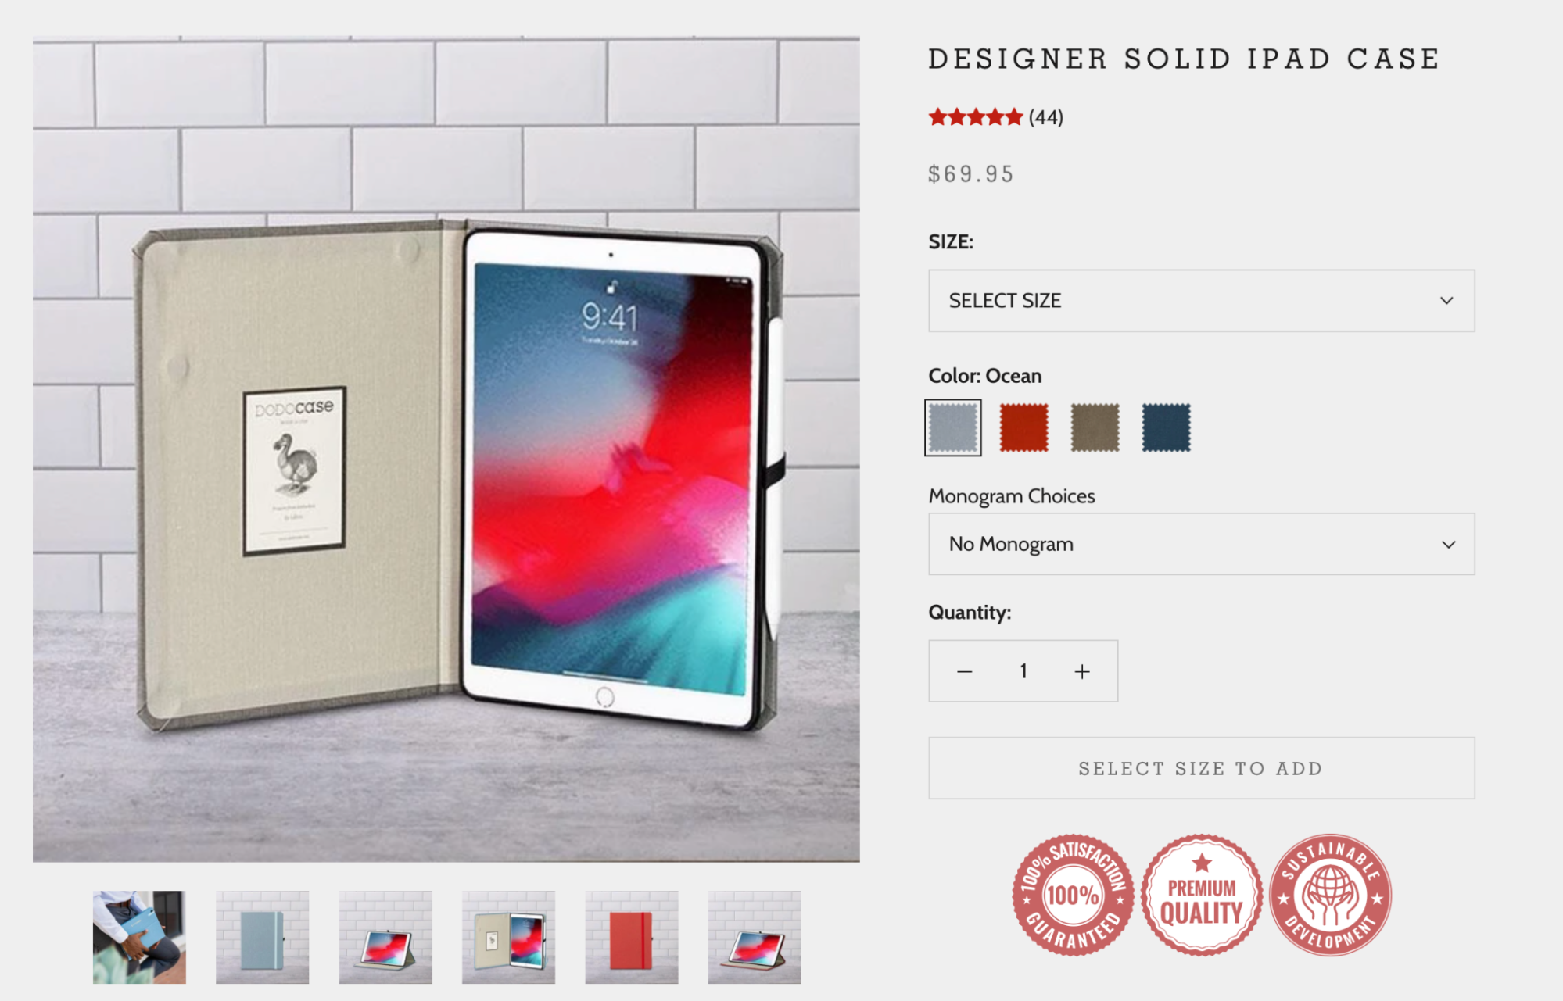Open the SIZE dropdown menu
The height and width of the screenshot is (1001, 1563).
point(1201,301)
